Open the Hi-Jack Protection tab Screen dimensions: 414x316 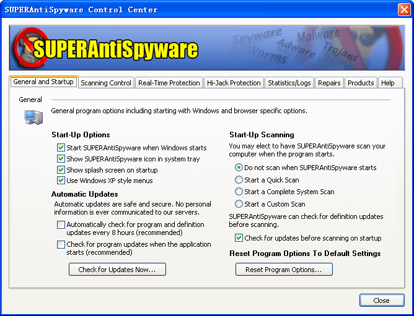pos(234,83)
